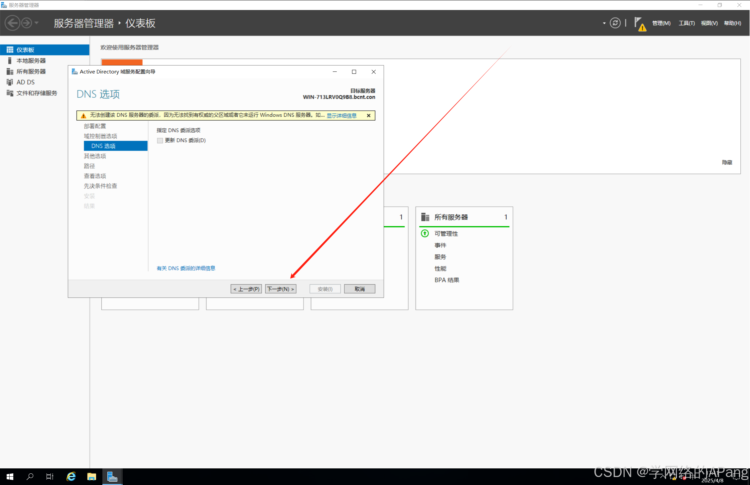Click the refresh dashboard icon
This screenshot has height=485, width=750.
pos(615,23)
